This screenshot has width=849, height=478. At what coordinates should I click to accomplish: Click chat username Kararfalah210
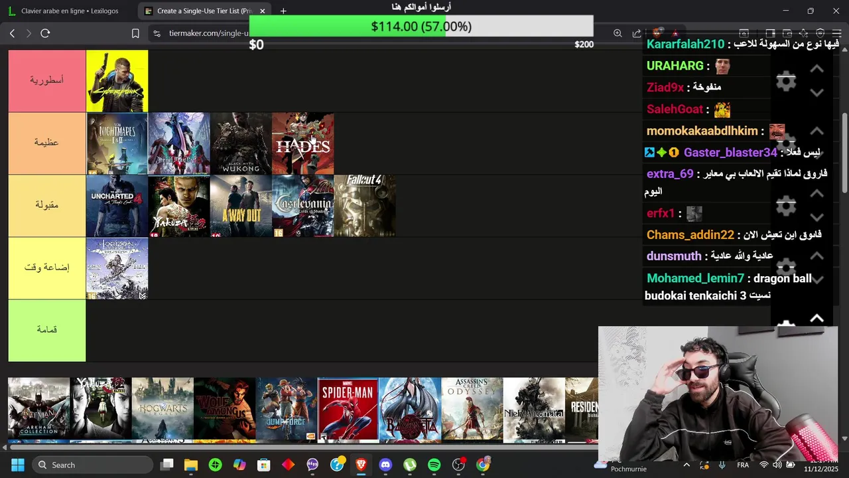(x=685, y=44)
